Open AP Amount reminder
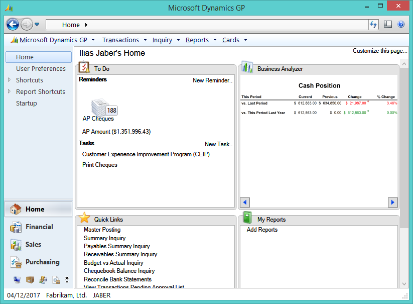 point(116,132)
